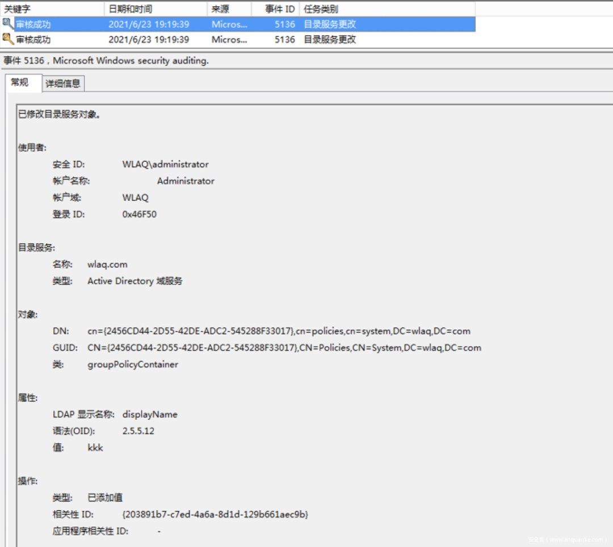Viewport: 613px width, 547px height.
Task: Click the type value Active Directory 域服务
Action: (135, 281)
